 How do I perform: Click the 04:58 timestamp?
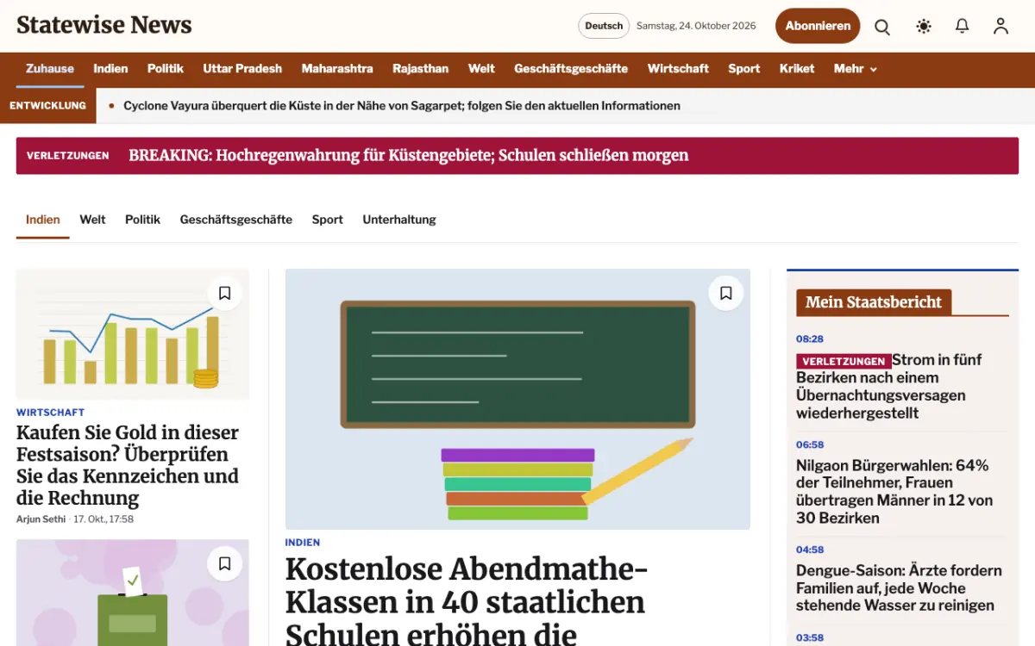[810, 550]
